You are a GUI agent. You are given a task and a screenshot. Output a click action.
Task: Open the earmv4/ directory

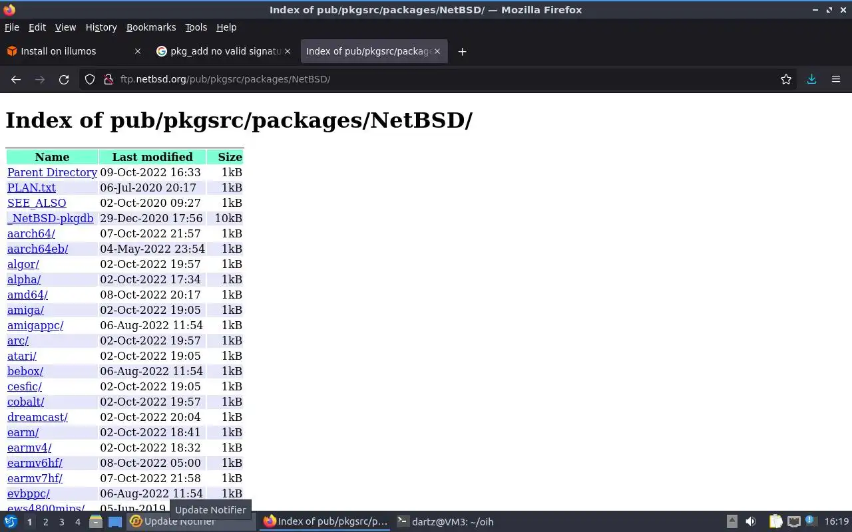pos(29,448)
